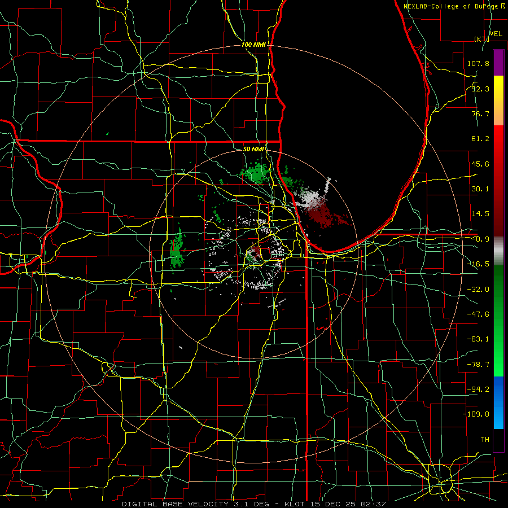
Task: Click the VEL legend heading
Action: 496,34
